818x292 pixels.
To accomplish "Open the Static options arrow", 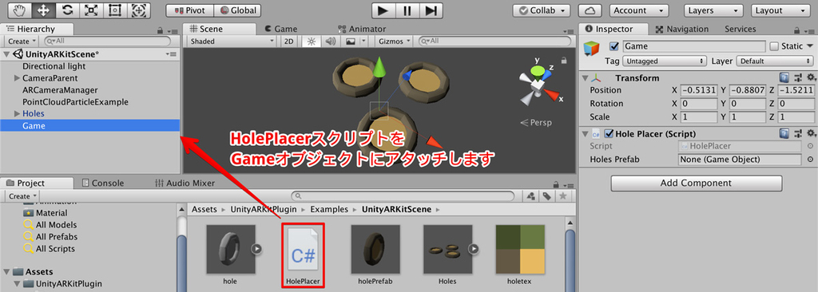I will coord(810,46).
